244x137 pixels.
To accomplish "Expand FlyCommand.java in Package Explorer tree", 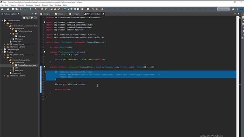I will [x=13, y=31].
